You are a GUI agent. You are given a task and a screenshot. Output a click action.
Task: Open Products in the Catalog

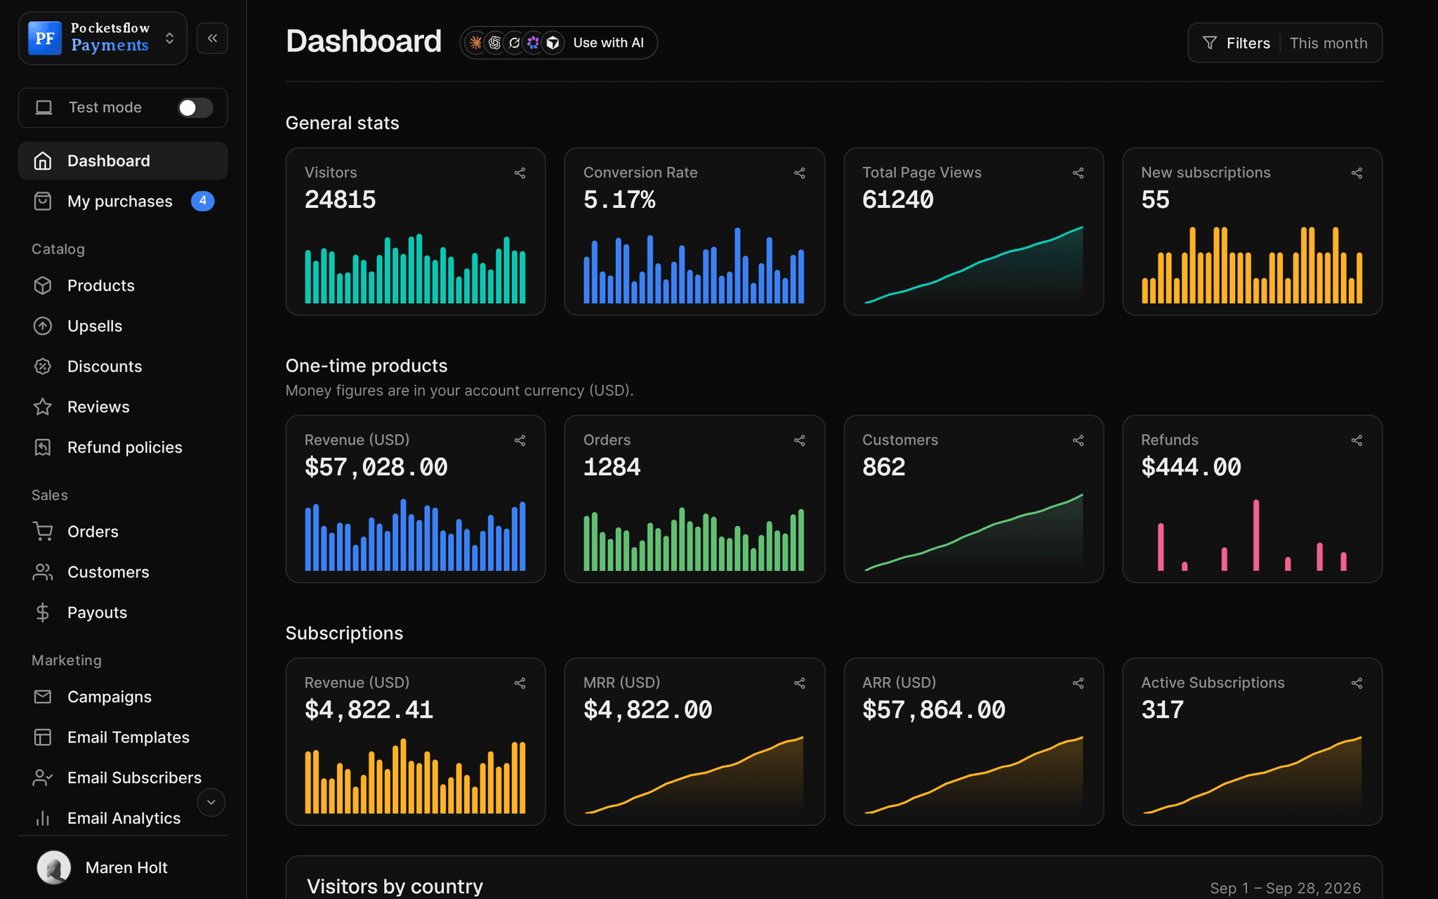pos(123,286)
